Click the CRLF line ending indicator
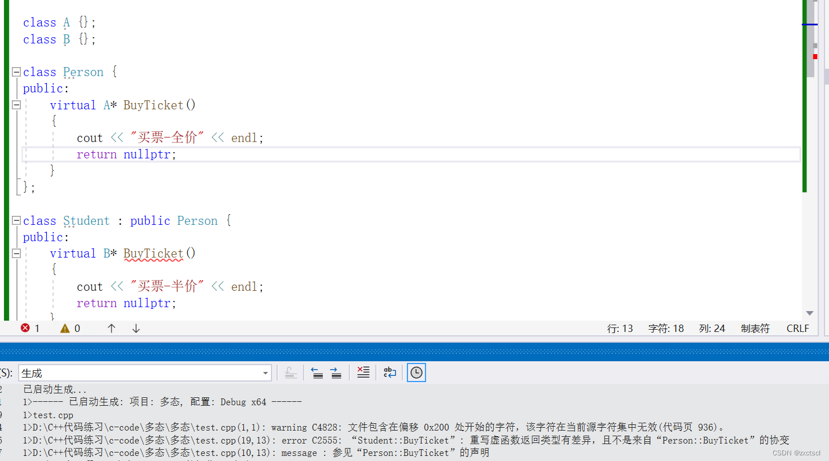829x461 pixels. pos(798,329)
